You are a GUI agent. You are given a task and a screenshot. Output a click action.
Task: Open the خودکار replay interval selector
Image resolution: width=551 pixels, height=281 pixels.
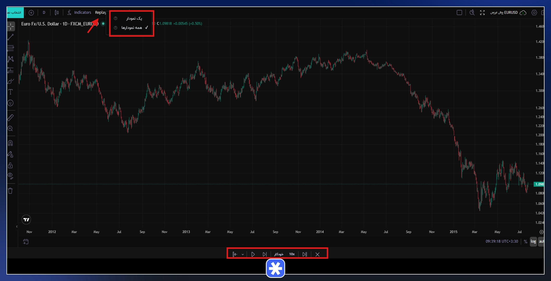coord(279,254)
